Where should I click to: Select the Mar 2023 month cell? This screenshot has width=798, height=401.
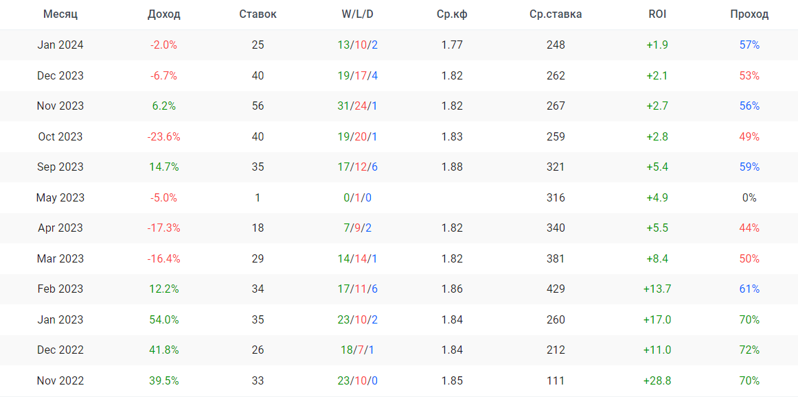60,258
